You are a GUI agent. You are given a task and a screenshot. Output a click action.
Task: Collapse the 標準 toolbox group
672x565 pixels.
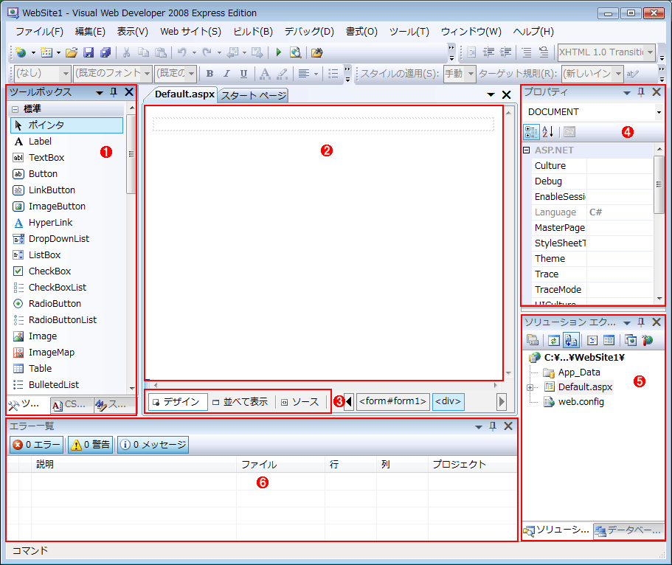pos(15,109)
